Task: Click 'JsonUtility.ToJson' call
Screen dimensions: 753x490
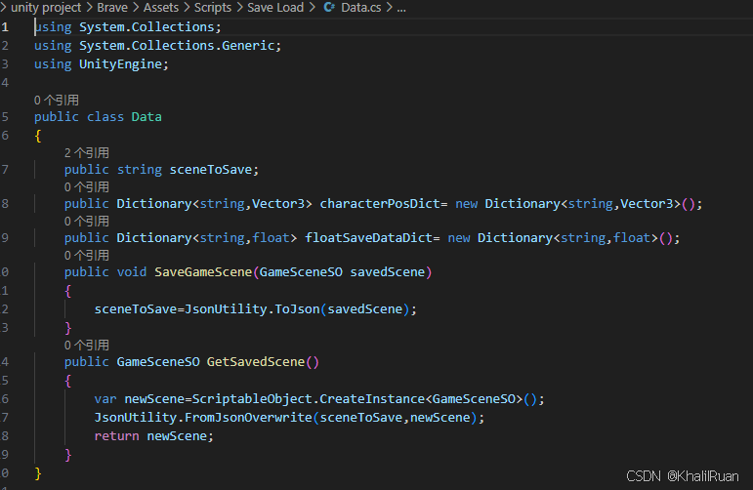Action: (x=252, y=308)
